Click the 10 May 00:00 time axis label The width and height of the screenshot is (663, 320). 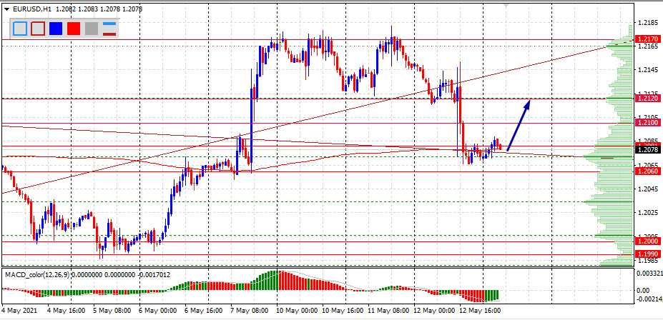coord(298,311)
